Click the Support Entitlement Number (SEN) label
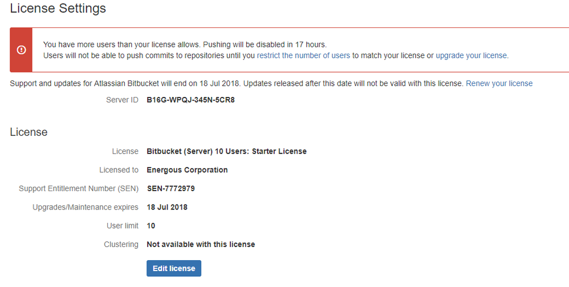This screenshot has height=287, width=569. (x=78, y=188)
